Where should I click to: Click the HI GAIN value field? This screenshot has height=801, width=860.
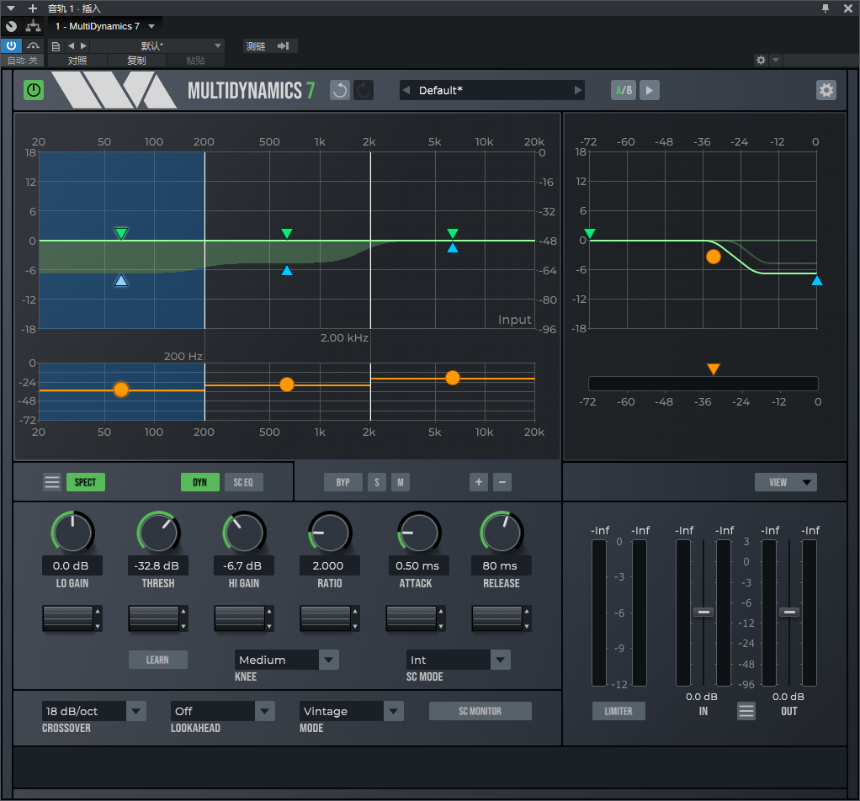[243, 565]
